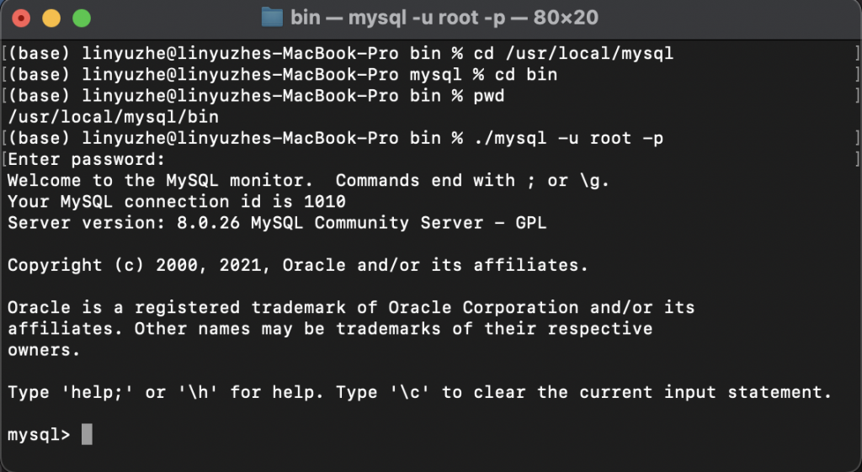Click the 'Enter password:' line
This screenshot has height=472, width=862.
point(87,160)
